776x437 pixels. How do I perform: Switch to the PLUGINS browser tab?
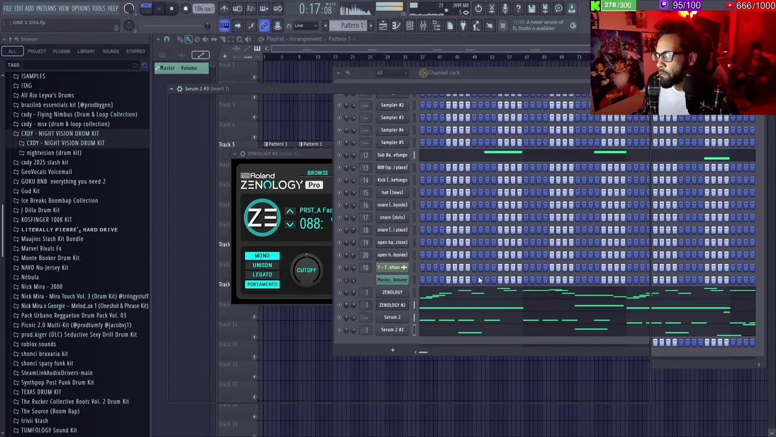click(x=61, y=52)
